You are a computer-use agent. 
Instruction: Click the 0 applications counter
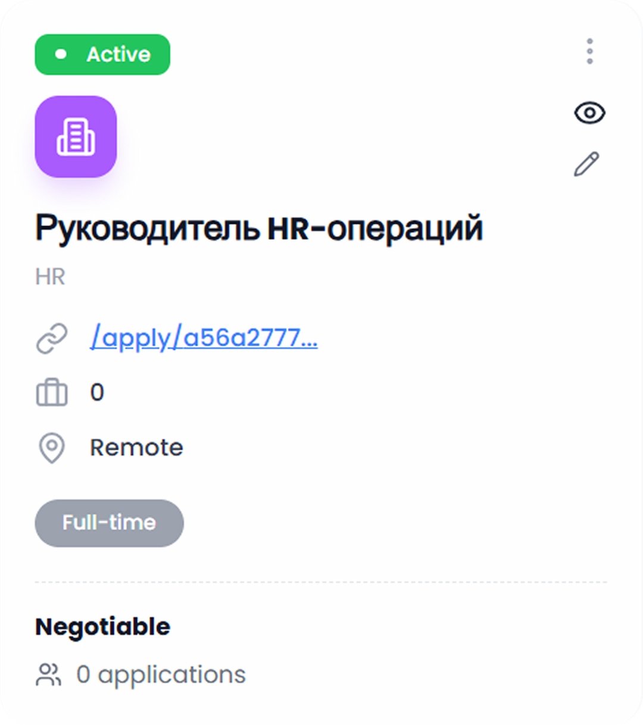160,674
